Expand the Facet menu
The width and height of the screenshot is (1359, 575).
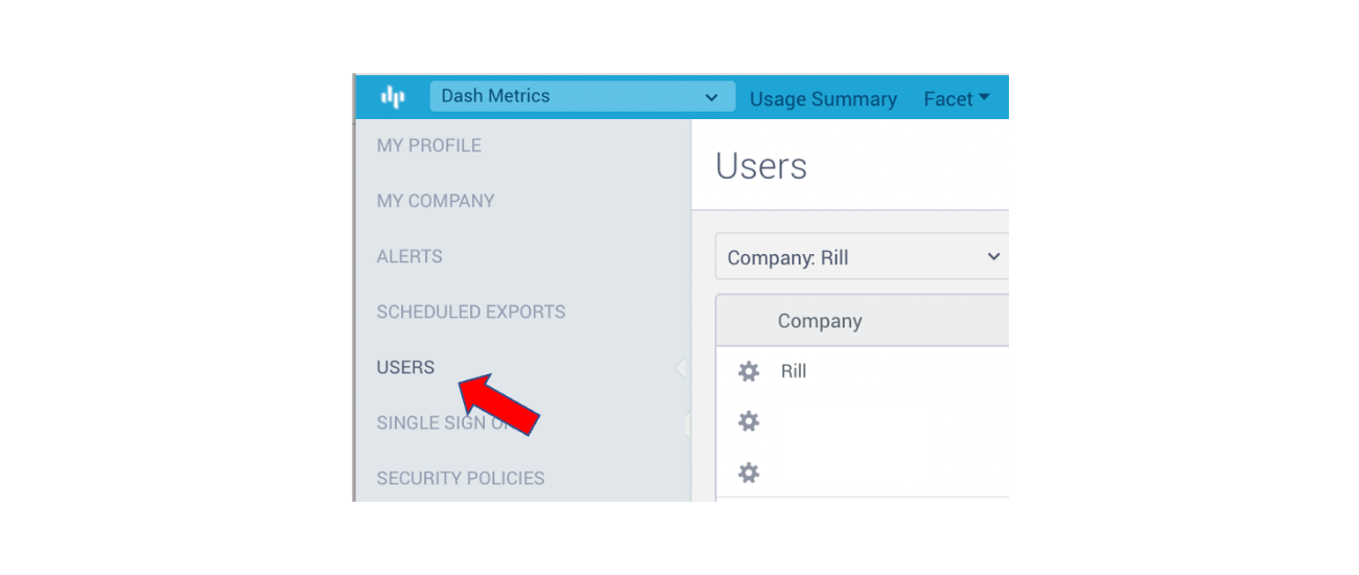(957, 99)
